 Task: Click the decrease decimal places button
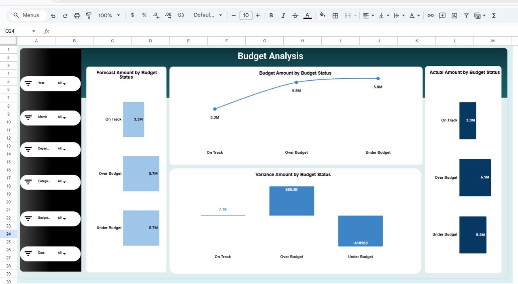click(156, 15)
